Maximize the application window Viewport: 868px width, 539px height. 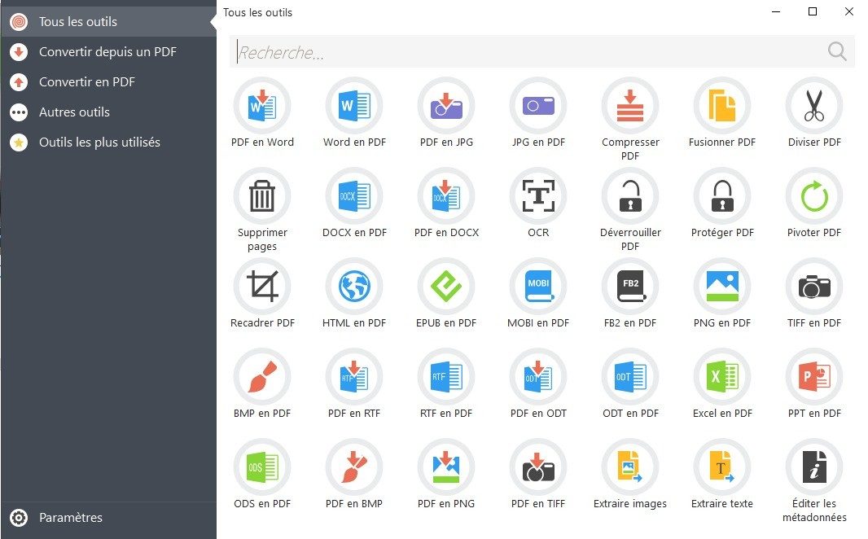[x=813, y=11]
